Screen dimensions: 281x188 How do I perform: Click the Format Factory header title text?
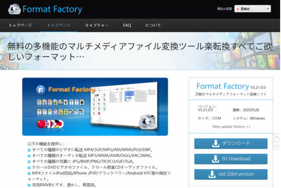coord(53,9)
